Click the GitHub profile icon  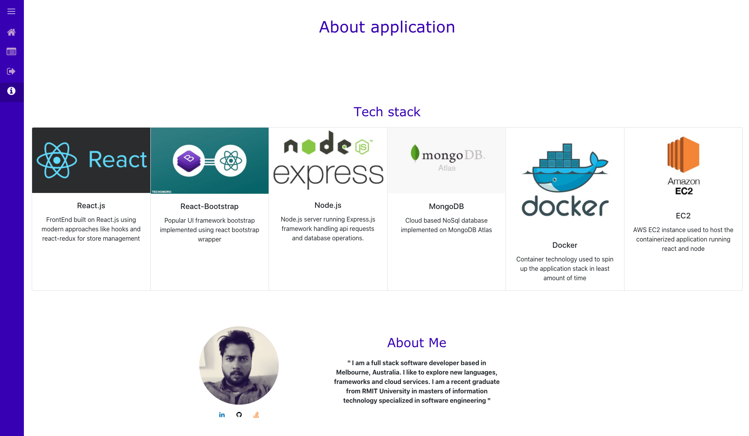coord(239,414)
